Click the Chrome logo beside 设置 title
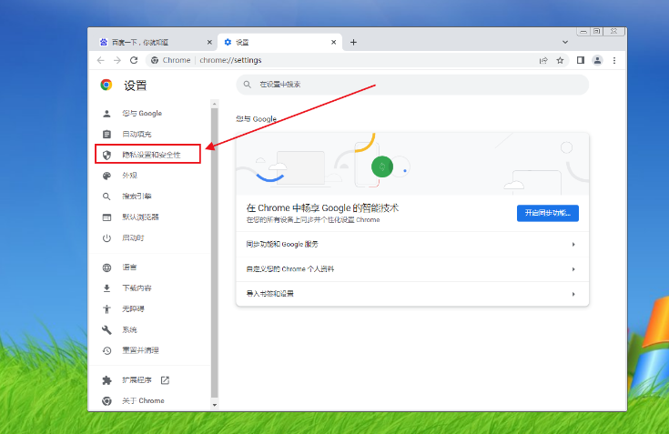Screen dimensions: 669x434 [x=106, y=85]
